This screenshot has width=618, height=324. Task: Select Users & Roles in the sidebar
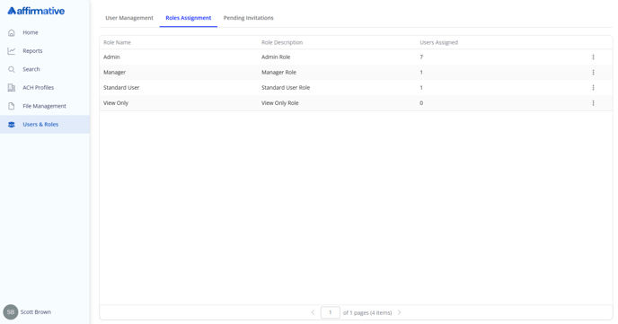click(x=45, y=125)
